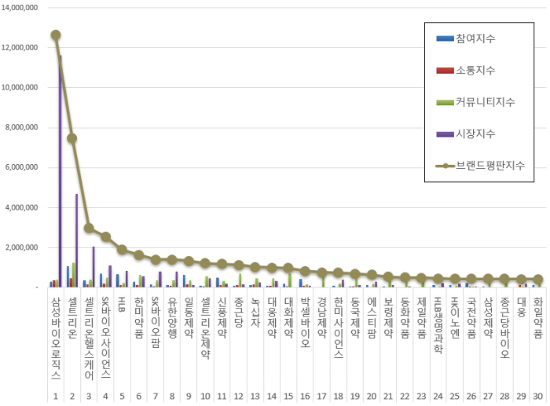Click the purple market bar of 셀트리온헬스케어
Screen dimensions: 550x406
(93, 267)
